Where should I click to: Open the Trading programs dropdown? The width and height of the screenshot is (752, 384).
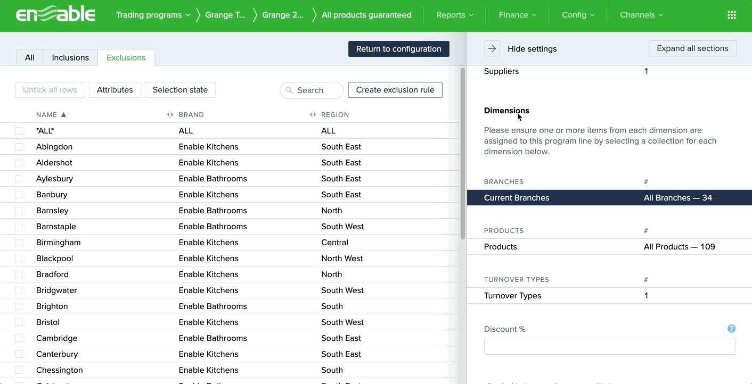point(153,15)
